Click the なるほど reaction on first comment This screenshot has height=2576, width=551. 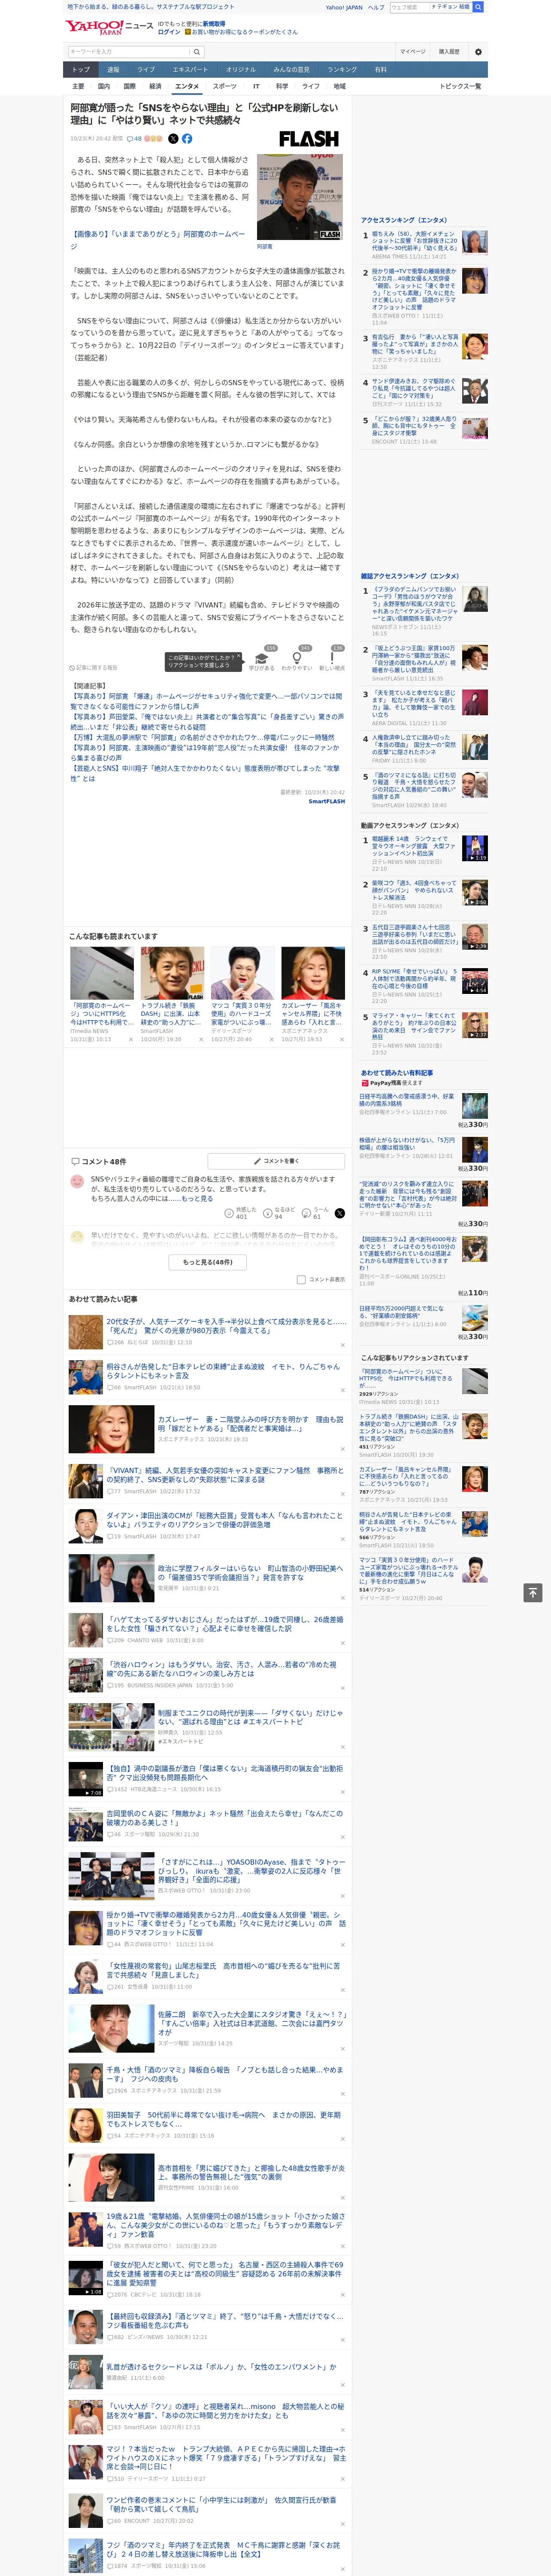[x=279, y=1213]
